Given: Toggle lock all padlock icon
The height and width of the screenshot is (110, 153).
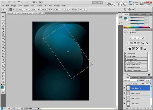Looking at the screenshot, I should click(x=136, y=83).
